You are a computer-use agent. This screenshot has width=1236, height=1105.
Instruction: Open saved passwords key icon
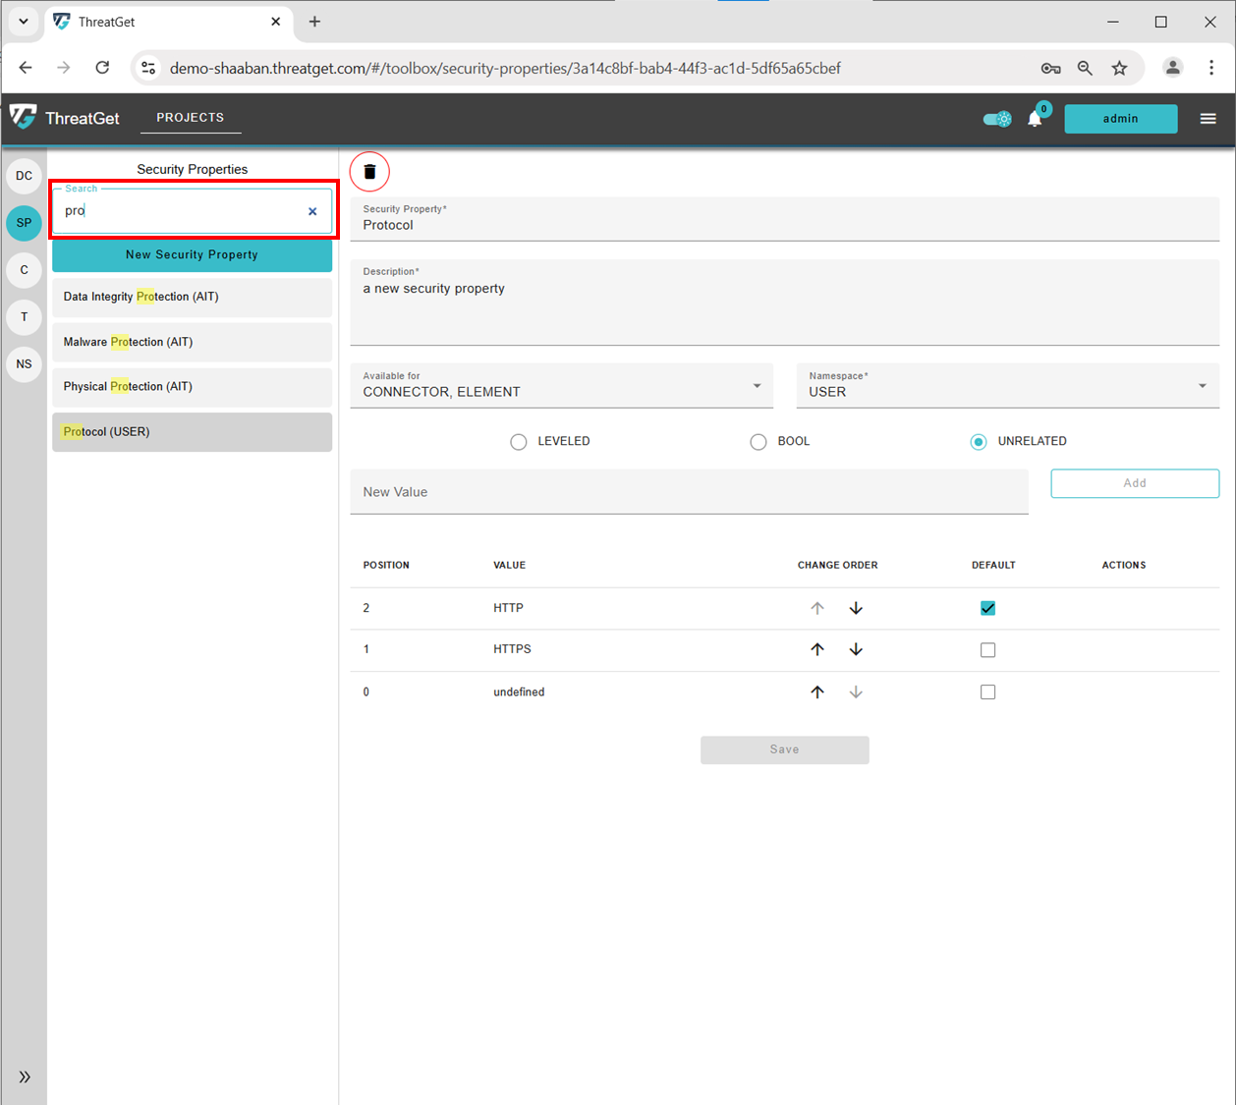coord(1050,68)
